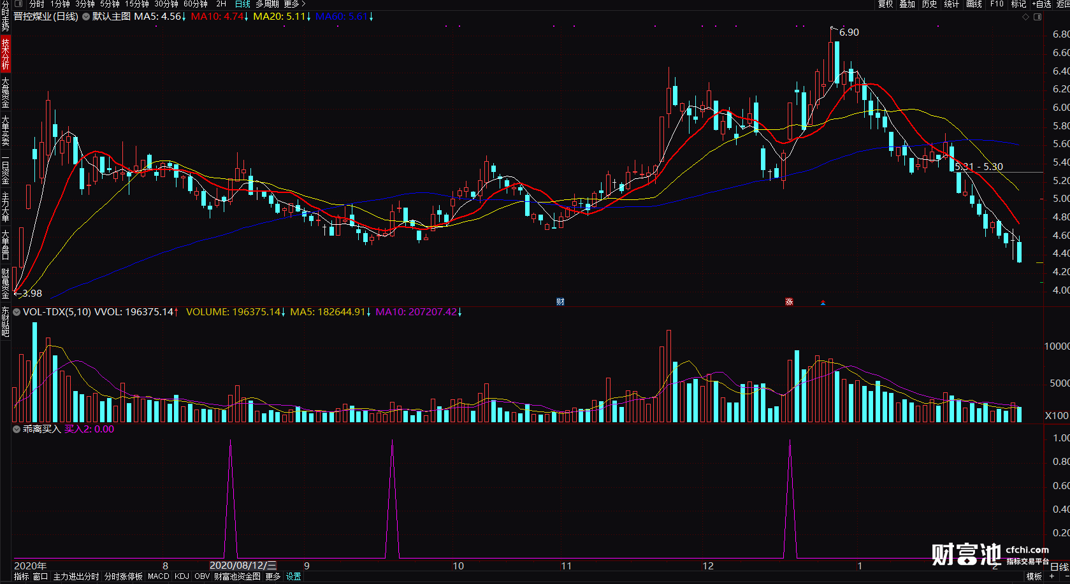Expand the top 更多 periods menu
This screenshot has height=584, width=1070.
(x=294, y=4)
